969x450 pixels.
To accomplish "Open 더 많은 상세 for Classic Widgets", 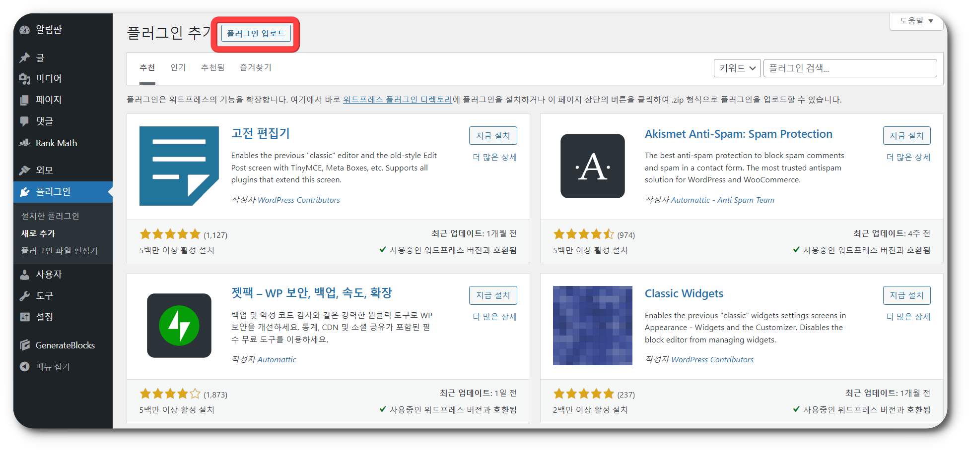I will 908,317.
